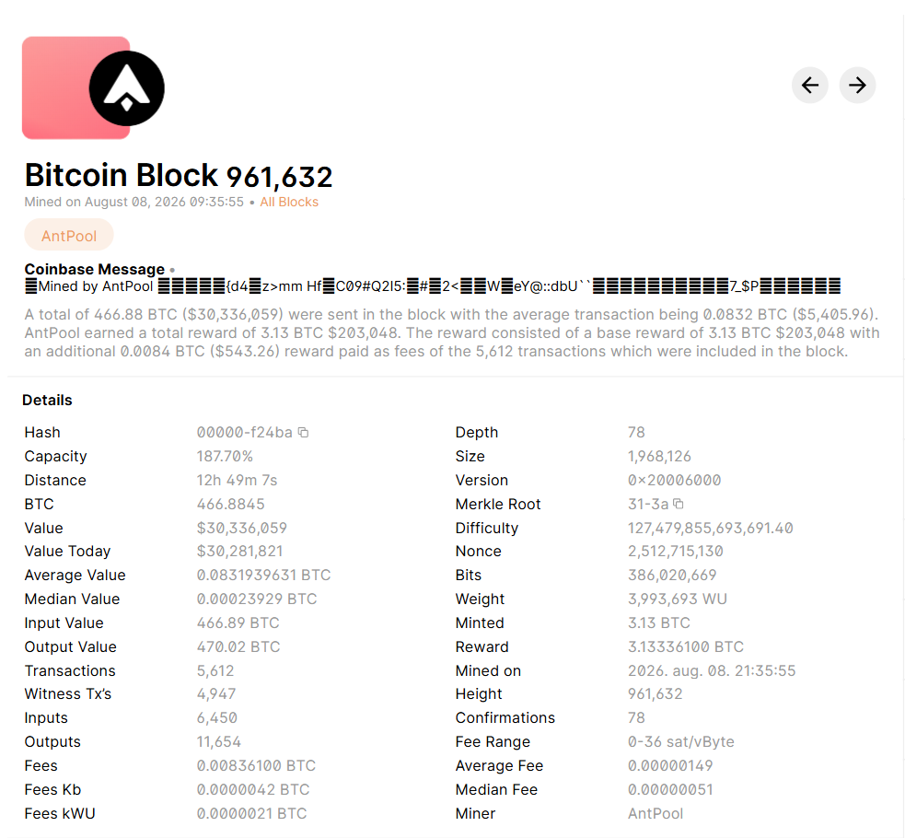Click the Fee Range 0-36 sat/vByte value
This screenshot has width=905, height=838.
tap(681, 741)
